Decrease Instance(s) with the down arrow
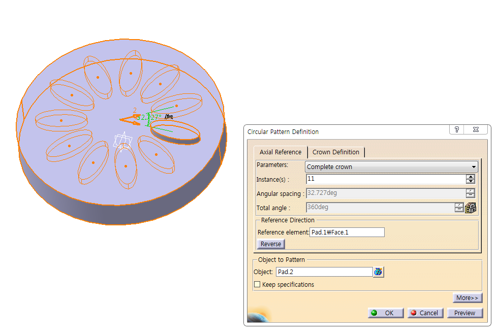Image resolution: width=498 pixels, height=335 pixels. pos(471,181)
